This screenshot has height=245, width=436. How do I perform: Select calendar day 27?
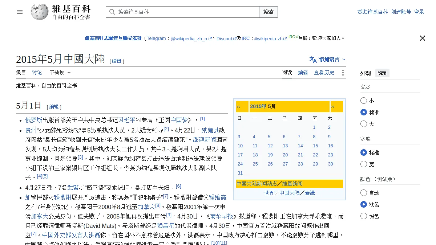pos(285,164)
